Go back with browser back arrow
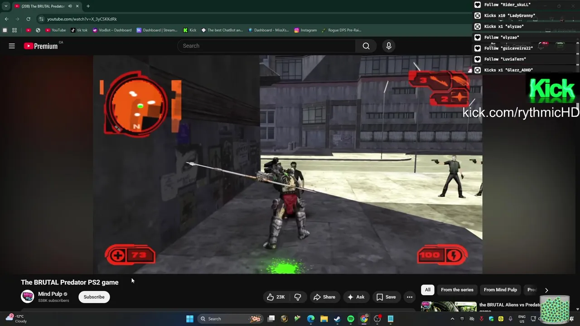 pos(6,19)
